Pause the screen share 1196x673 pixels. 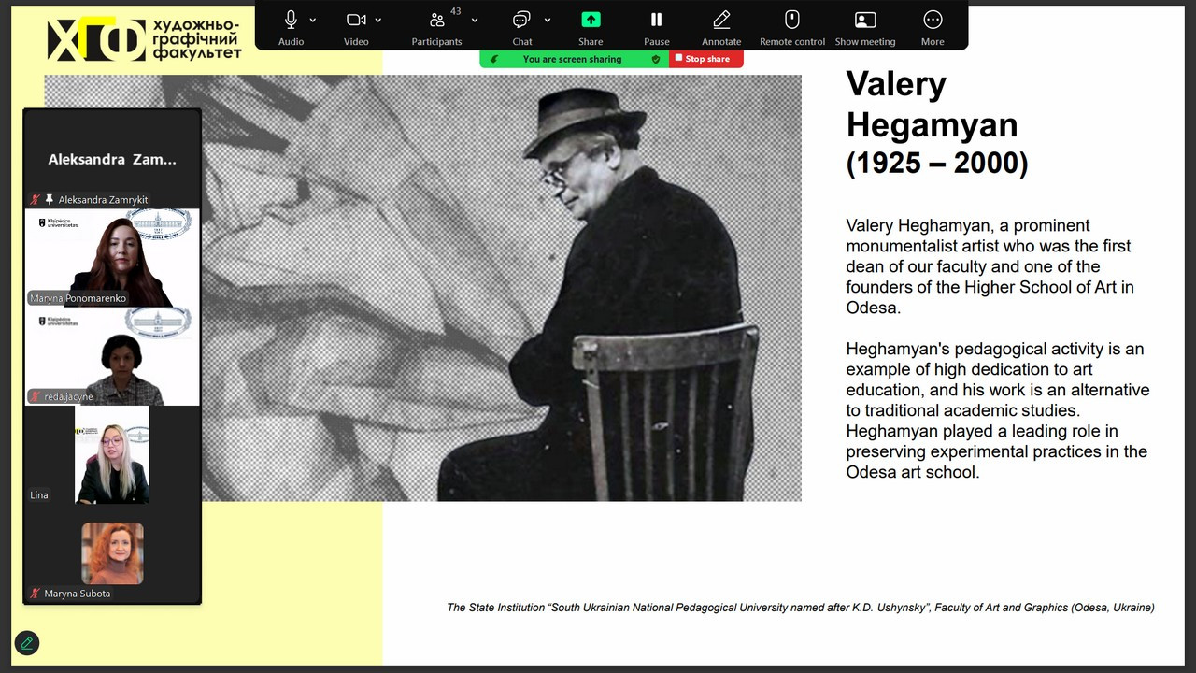(656, 20)
